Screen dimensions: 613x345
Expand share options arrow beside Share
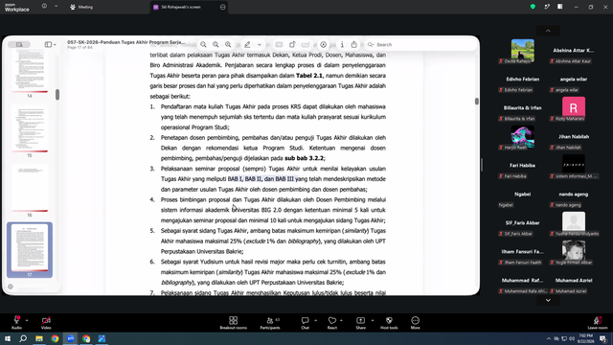(373, 320)
